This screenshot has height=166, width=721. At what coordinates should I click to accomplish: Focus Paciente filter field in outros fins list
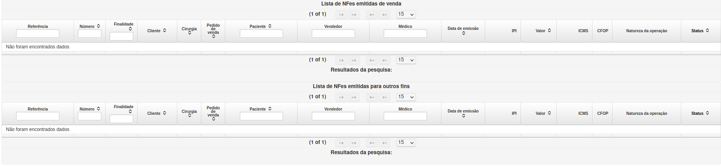(261, 116)
